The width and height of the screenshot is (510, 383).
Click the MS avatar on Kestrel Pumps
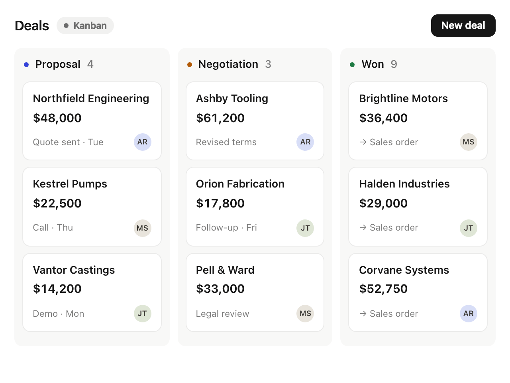[142, 228]
